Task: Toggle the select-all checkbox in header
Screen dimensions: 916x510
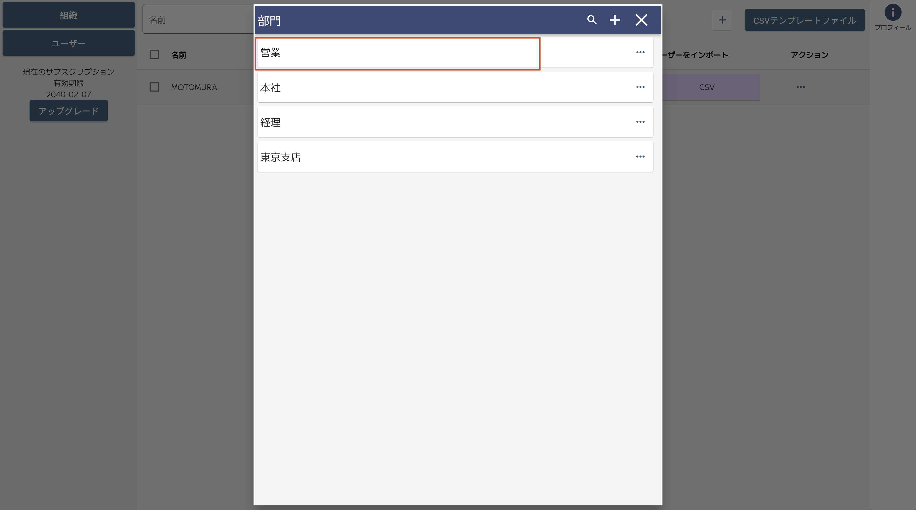Action: [x=154, y=55]
